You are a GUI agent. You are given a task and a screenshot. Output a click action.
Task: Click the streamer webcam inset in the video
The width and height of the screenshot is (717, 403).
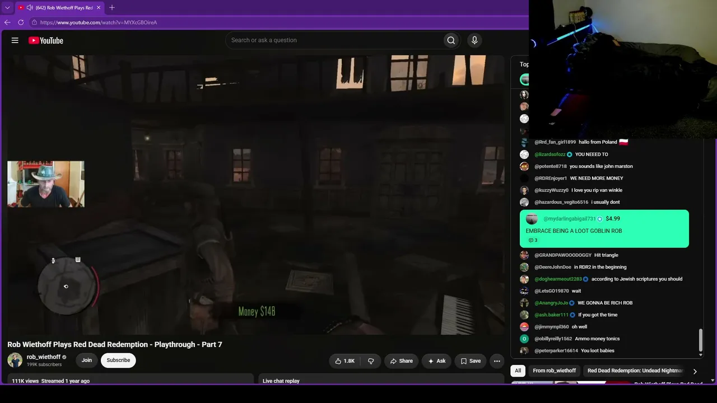tap(46, 184)
